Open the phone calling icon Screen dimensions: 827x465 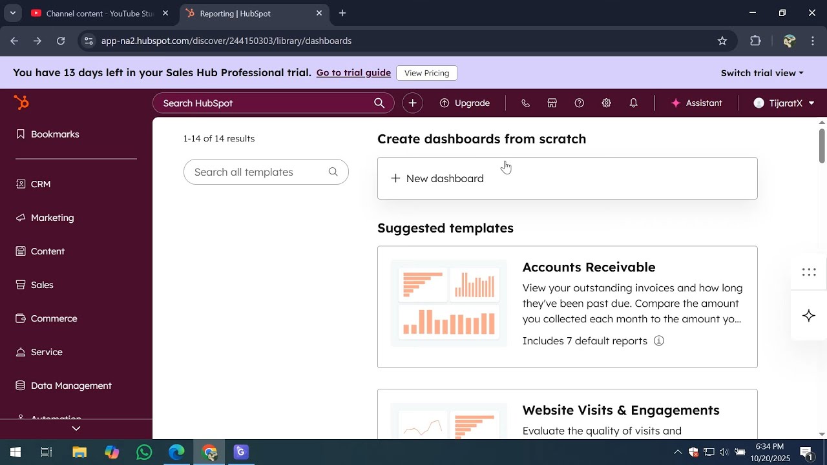point(525,103)
